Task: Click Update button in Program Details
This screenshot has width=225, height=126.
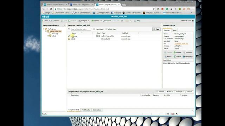Action: [x=168, y=52]
